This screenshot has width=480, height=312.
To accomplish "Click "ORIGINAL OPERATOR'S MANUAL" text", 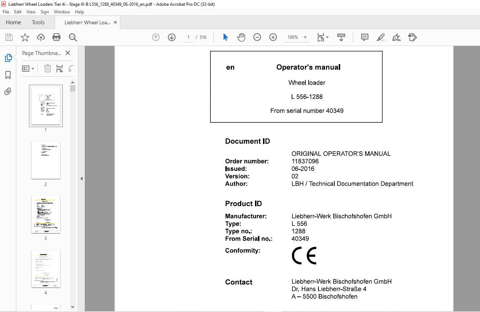I will tap(341, 154).
